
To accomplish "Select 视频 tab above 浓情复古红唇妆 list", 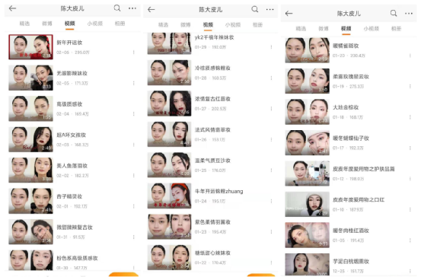I will click(x=208, y=25).
